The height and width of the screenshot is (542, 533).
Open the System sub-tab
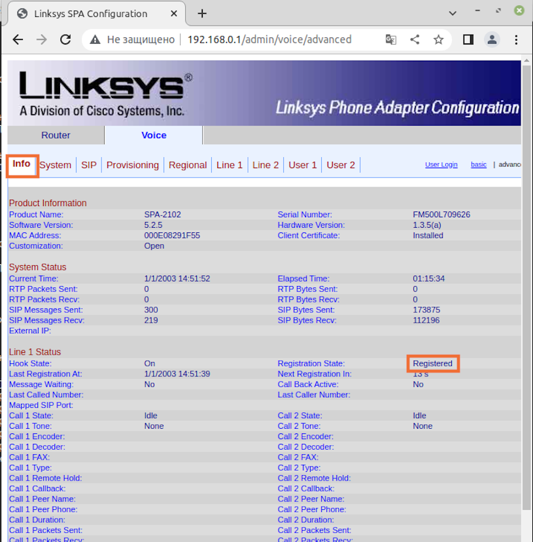[56, 165]
